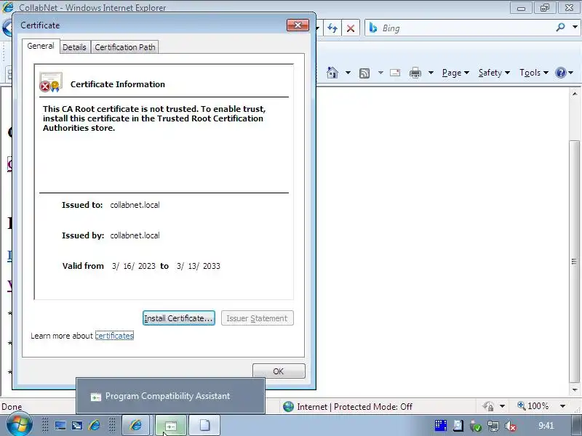Click the Program Compatibility Assistant taskbar button
The width and height of the screenshot is (582, 436).
coord(171,425)
